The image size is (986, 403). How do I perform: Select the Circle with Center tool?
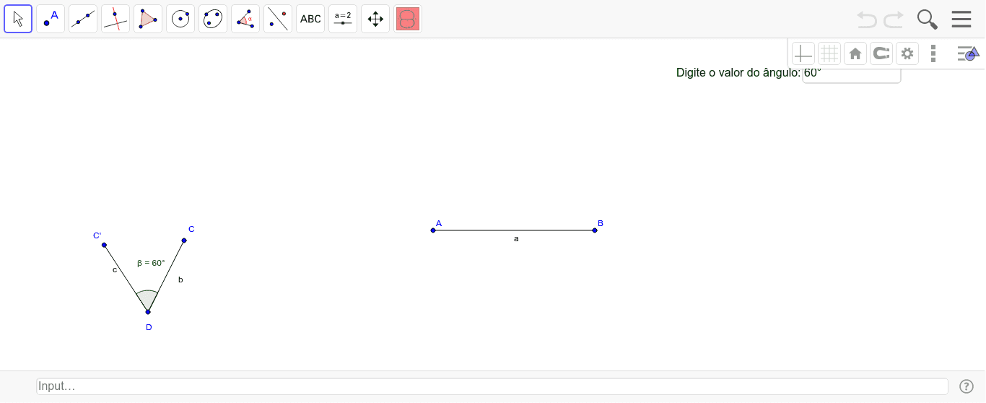click(x=180, y=19)
